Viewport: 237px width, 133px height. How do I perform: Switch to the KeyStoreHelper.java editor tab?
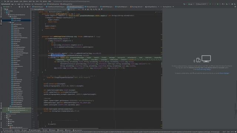pos(121,7)
